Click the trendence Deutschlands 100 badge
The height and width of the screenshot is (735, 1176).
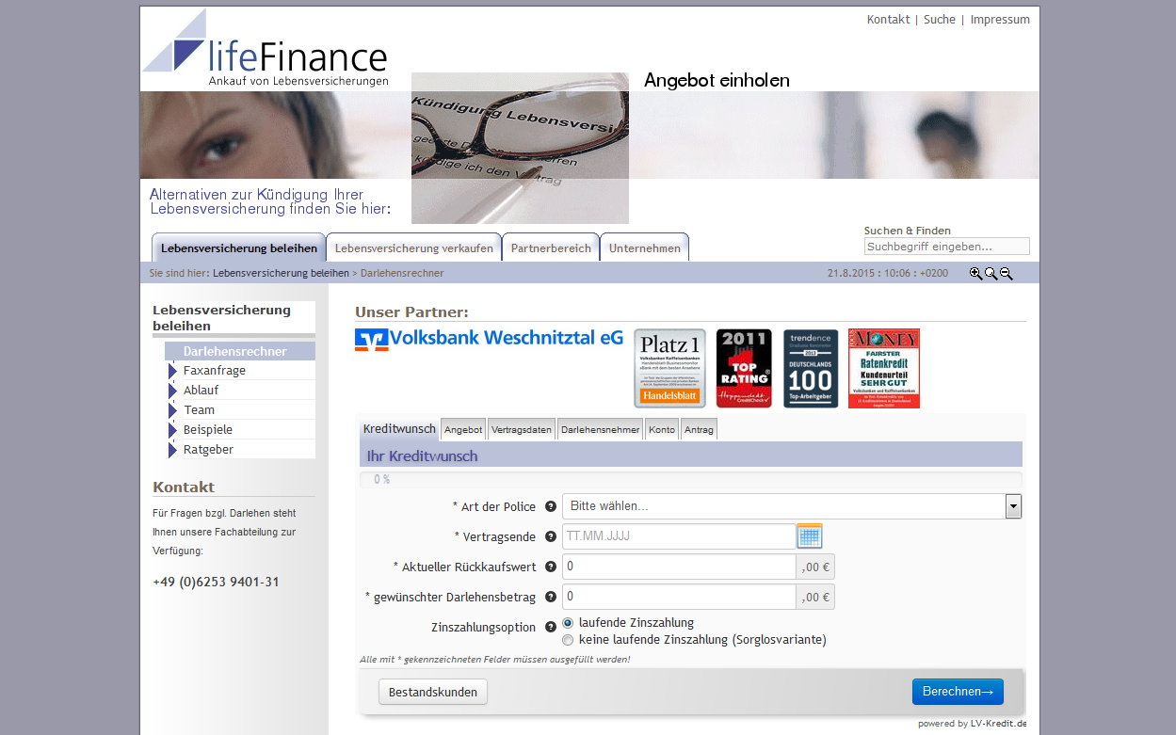pyautogui.click(x=811, y=368)
